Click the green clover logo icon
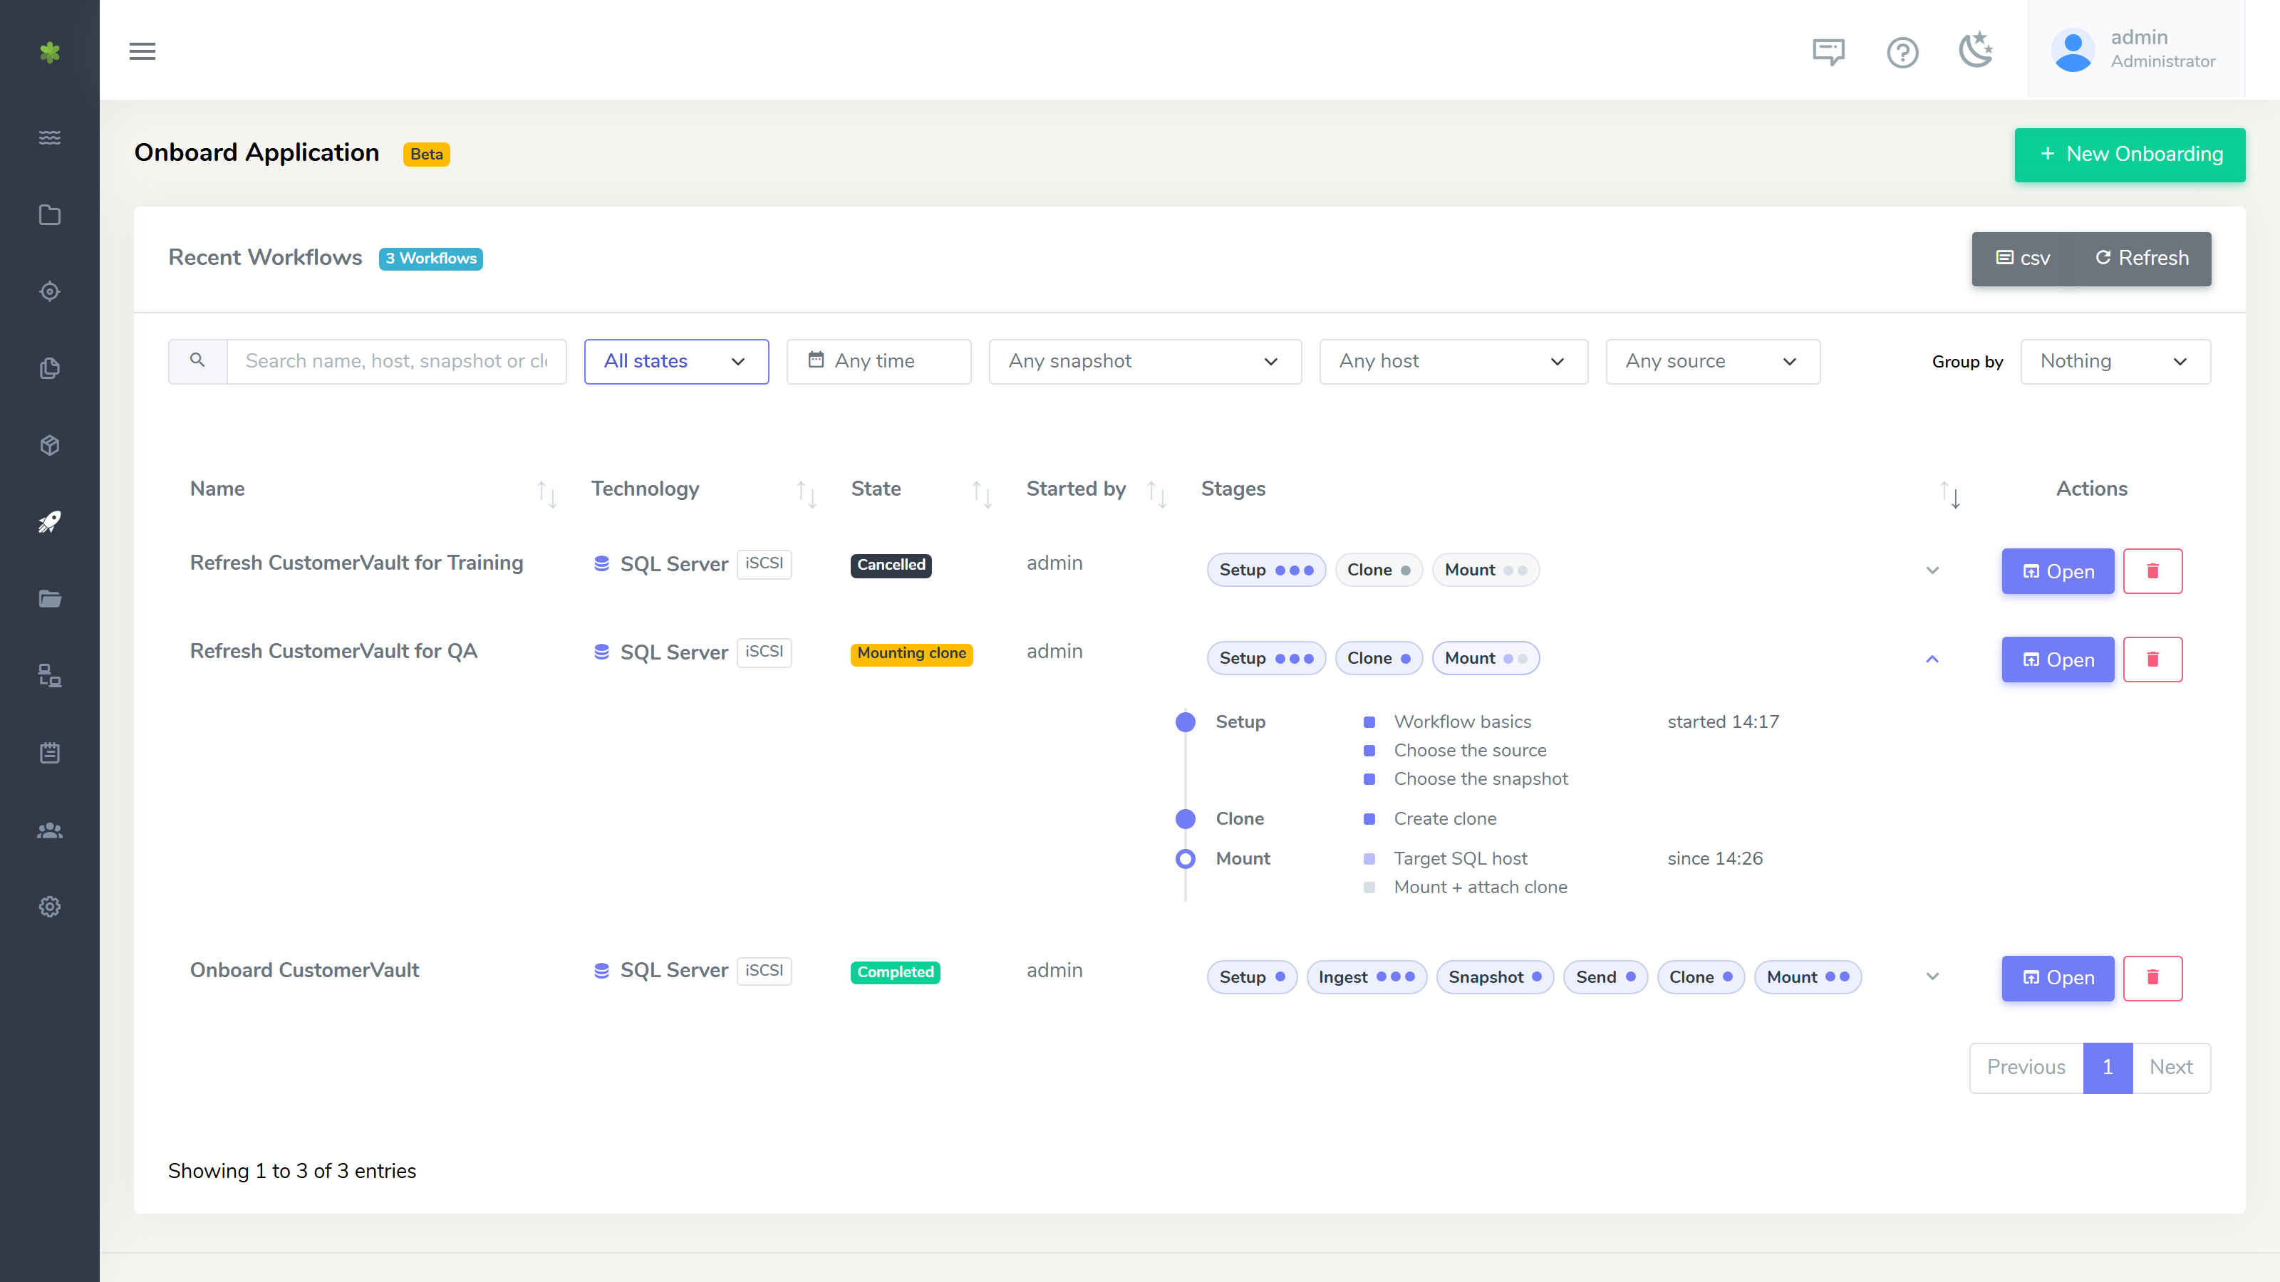Viewport: 2280px width, 1282px height. point(50,52)
